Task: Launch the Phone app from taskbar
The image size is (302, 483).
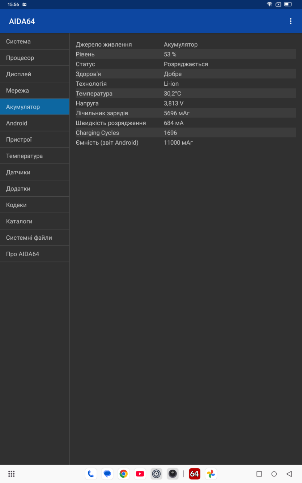Action: (x=91, y=474)
